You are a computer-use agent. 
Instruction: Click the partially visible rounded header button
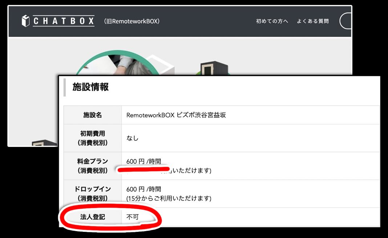pyautogui.click(x=345, y=21)
